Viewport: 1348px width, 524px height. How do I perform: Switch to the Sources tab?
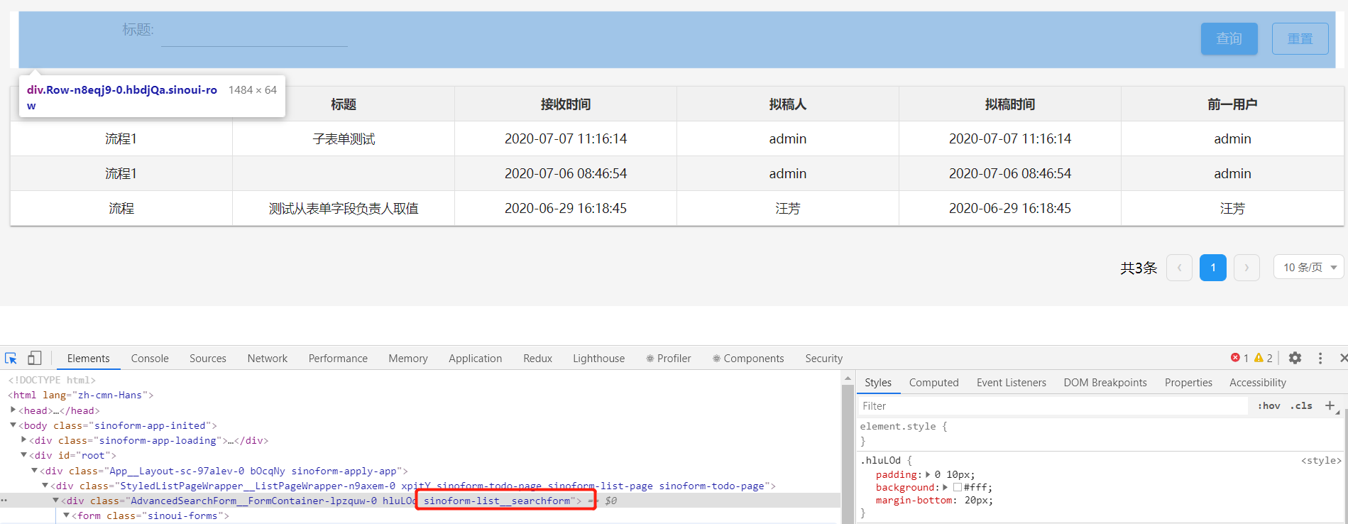tap(208, 359)
